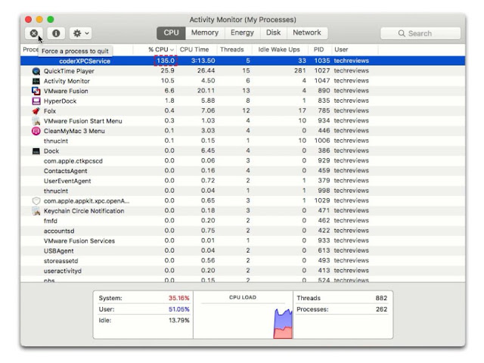This screenshot has width=484, height=363.
Task: Select the Keychain Circle Notification name
Action: [x=84, y=211]
